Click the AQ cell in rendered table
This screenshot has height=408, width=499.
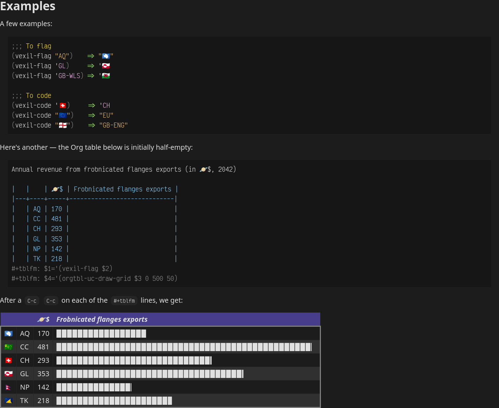pyautogui.click(x=25, y=333)
